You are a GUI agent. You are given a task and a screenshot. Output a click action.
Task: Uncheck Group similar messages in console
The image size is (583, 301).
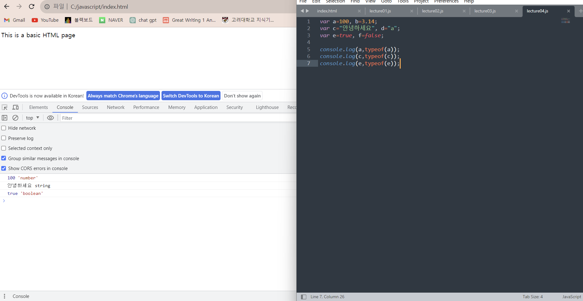coord(4,158)
